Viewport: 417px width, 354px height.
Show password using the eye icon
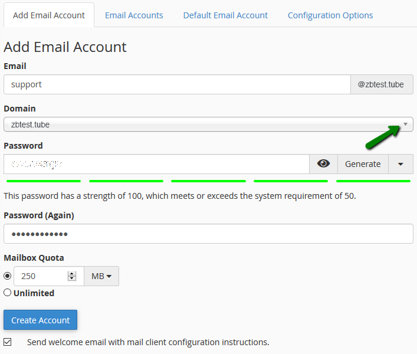[x=323, y=164]
